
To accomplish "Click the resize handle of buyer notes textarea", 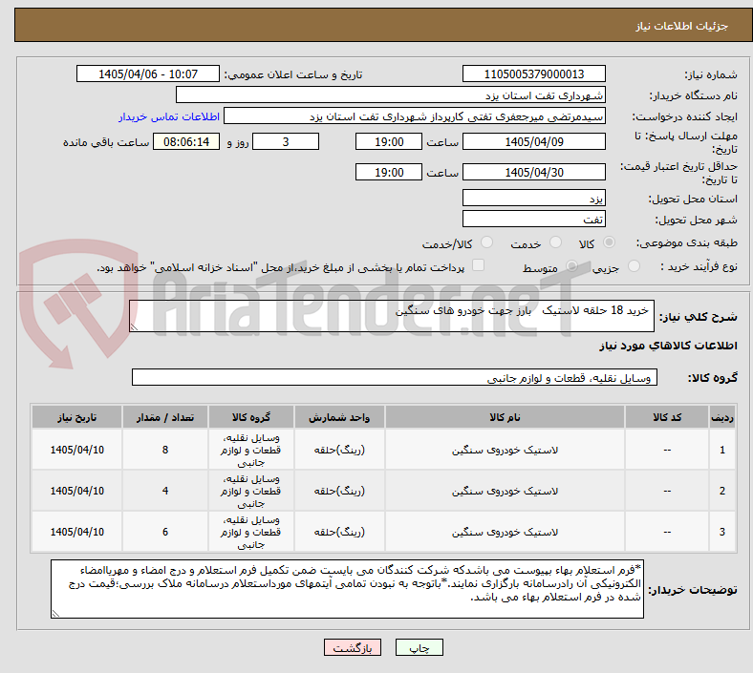I will tap(55, 613).
